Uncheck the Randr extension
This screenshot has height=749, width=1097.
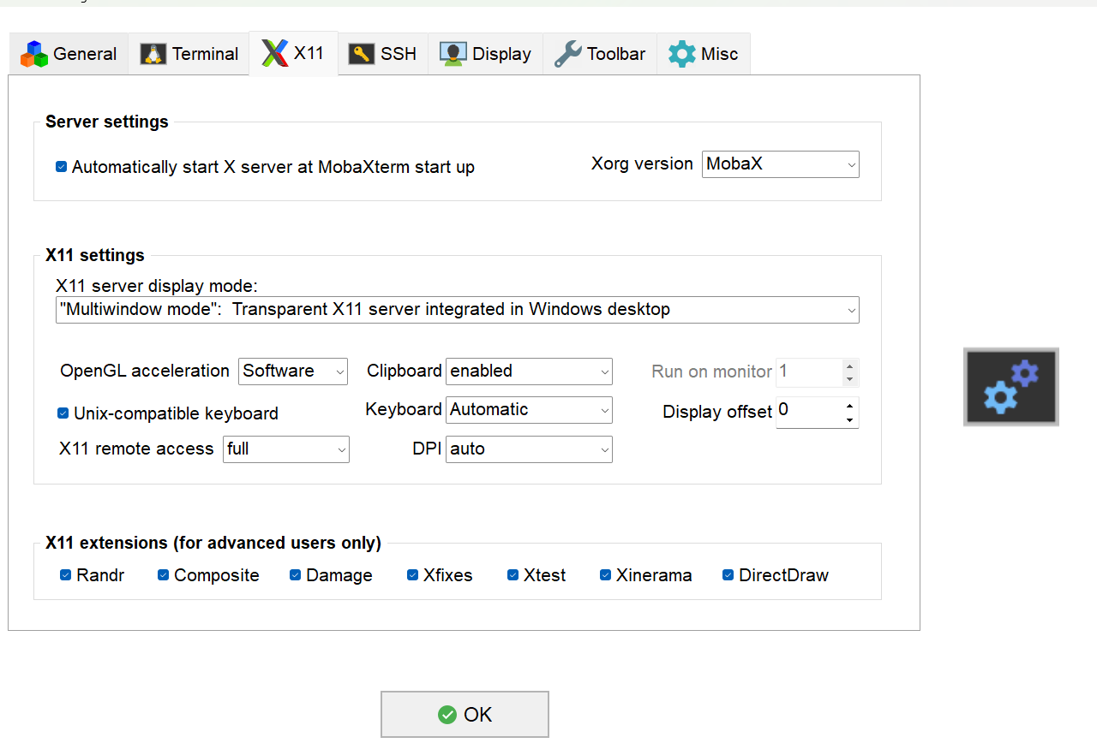coord(66,575)
